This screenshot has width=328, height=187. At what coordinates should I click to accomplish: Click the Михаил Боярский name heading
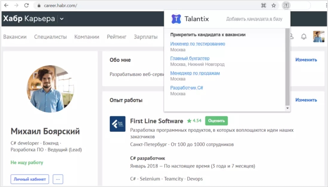[x=45, y=131]
